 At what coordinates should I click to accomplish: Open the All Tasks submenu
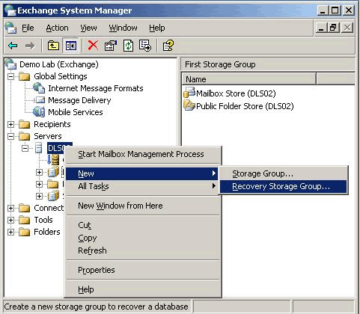click(142, 186)
